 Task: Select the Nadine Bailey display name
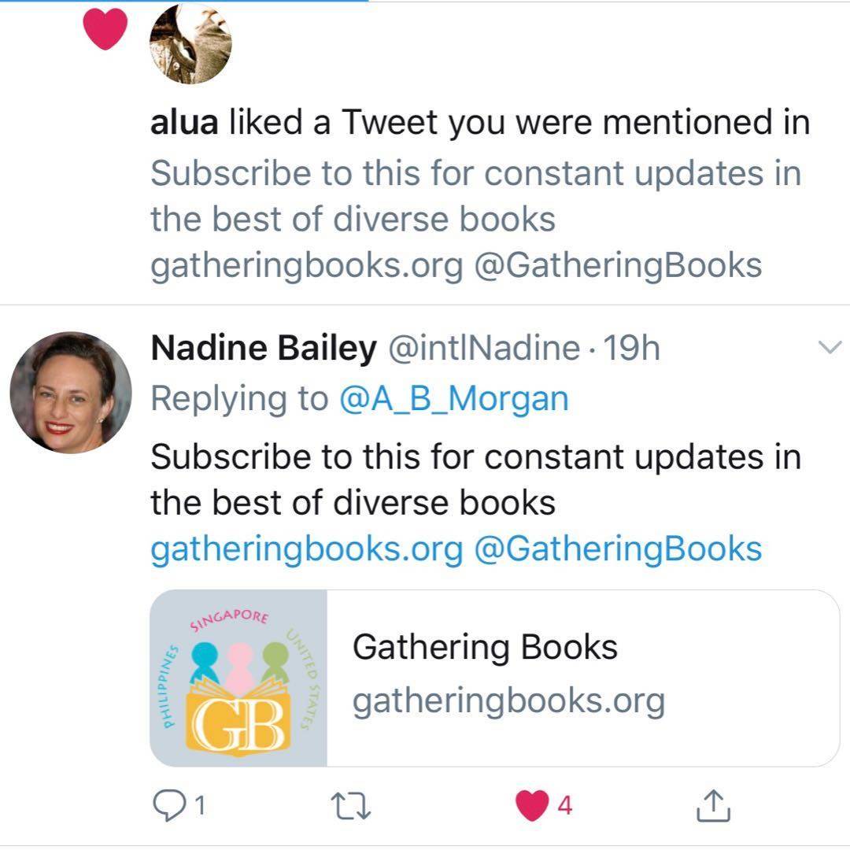tap(263, 349)
